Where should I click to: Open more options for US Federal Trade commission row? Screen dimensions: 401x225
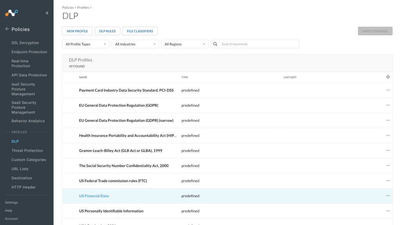[388, 181]
